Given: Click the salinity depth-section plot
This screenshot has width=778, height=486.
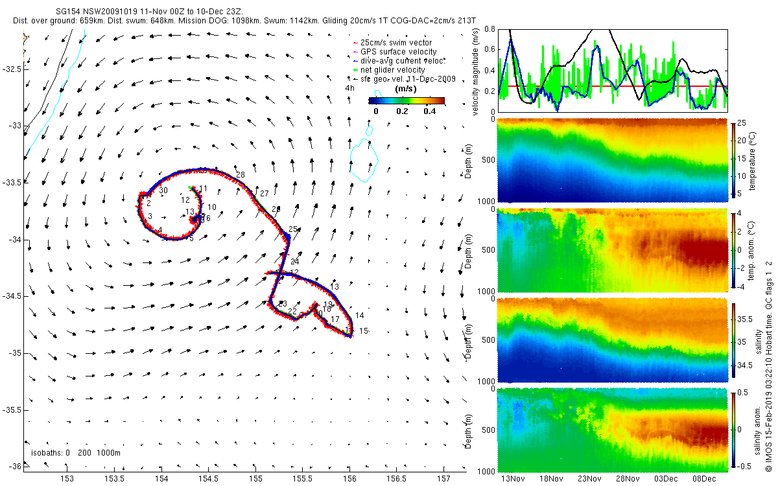Looking at the screenshot, I should (613, 340).
